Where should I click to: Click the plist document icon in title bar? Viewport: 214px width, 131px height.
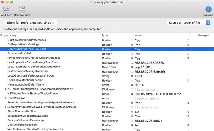(x=91, y=2)
